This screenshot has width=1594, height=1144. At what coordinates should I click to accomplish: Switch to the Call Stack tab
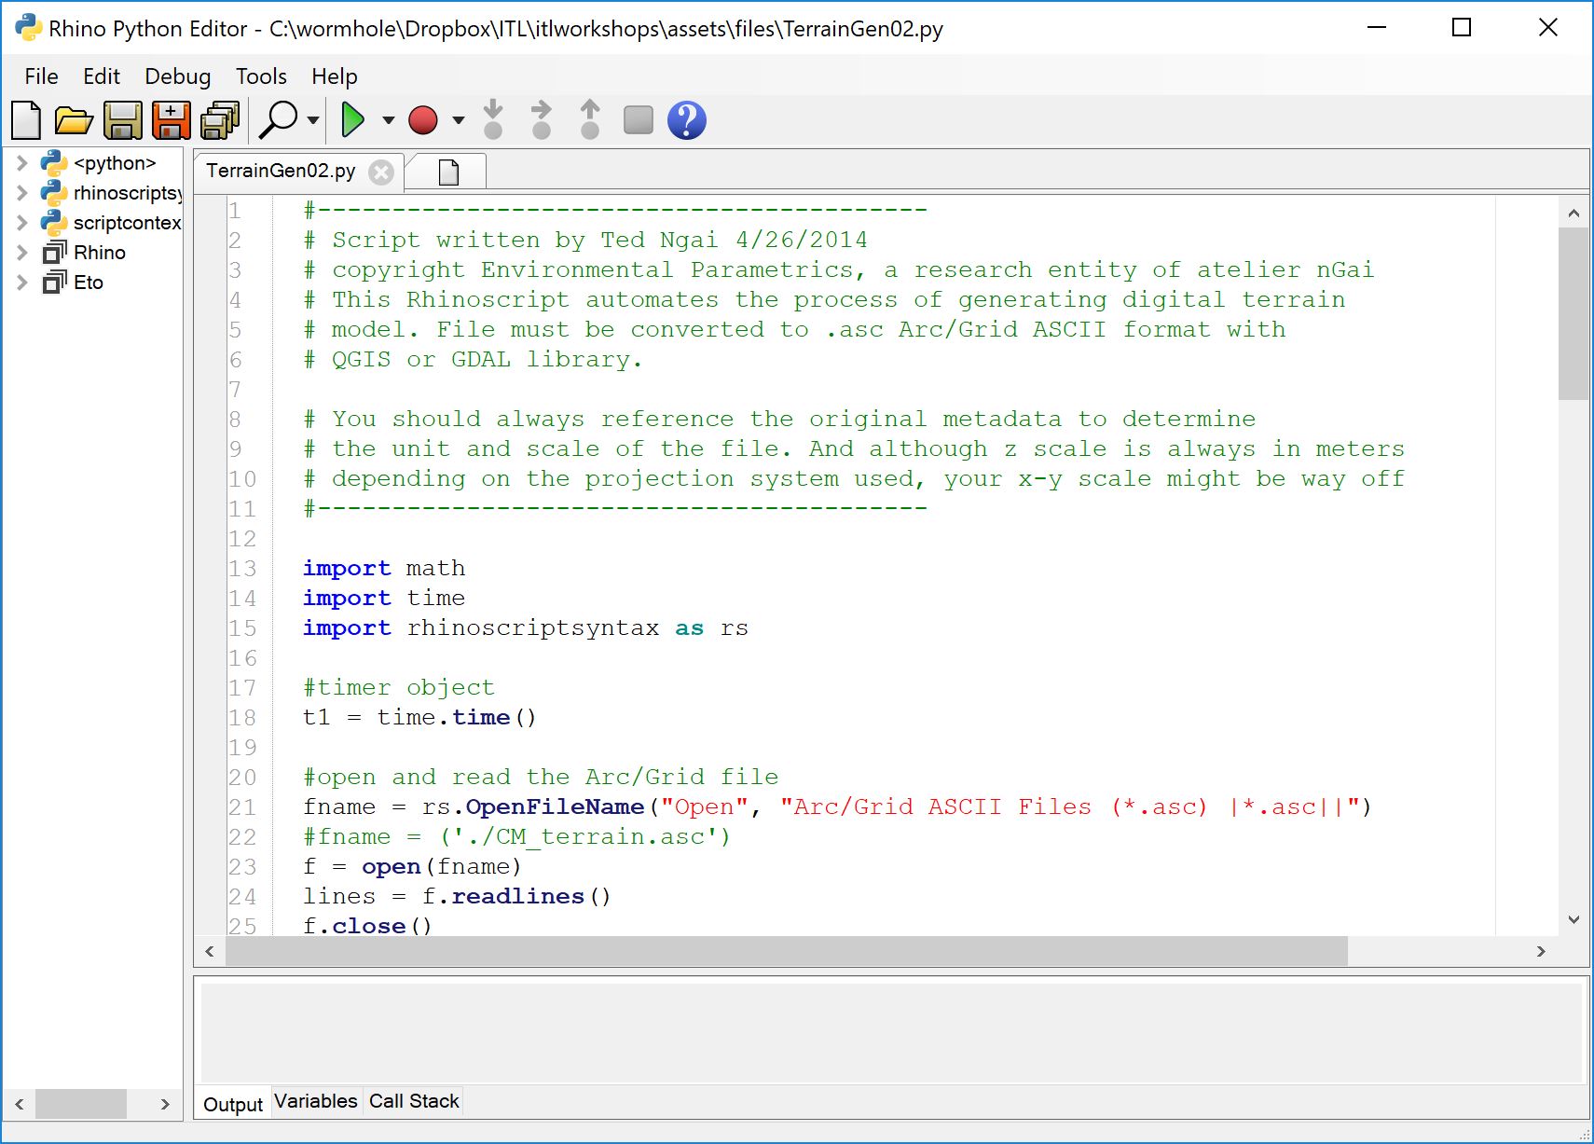pos(414,1101)
